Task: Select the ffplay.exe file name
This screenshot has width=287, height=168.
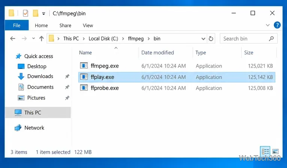Action: (x=102, y=77)
